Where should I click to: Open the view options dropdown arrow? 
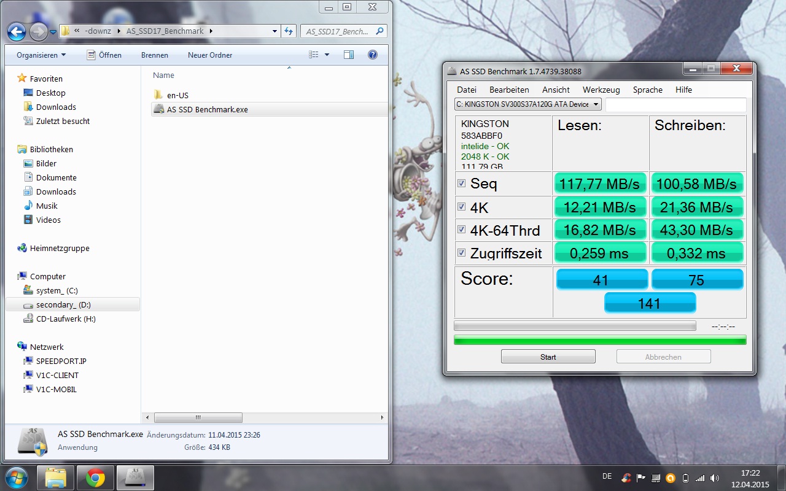[327, 55]
